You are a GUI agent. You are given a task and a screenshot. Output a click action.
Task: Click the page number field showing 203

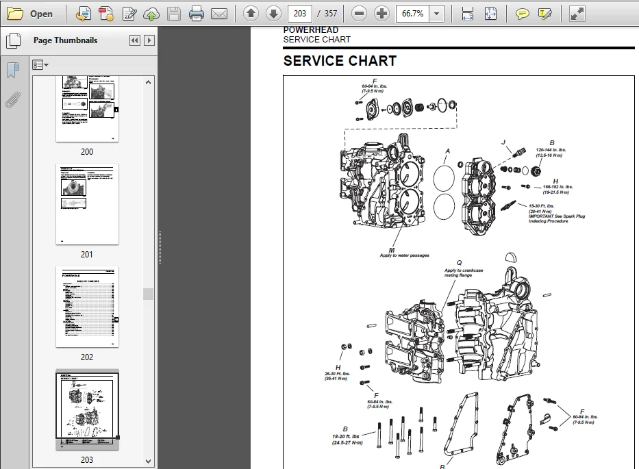(300, 14)
